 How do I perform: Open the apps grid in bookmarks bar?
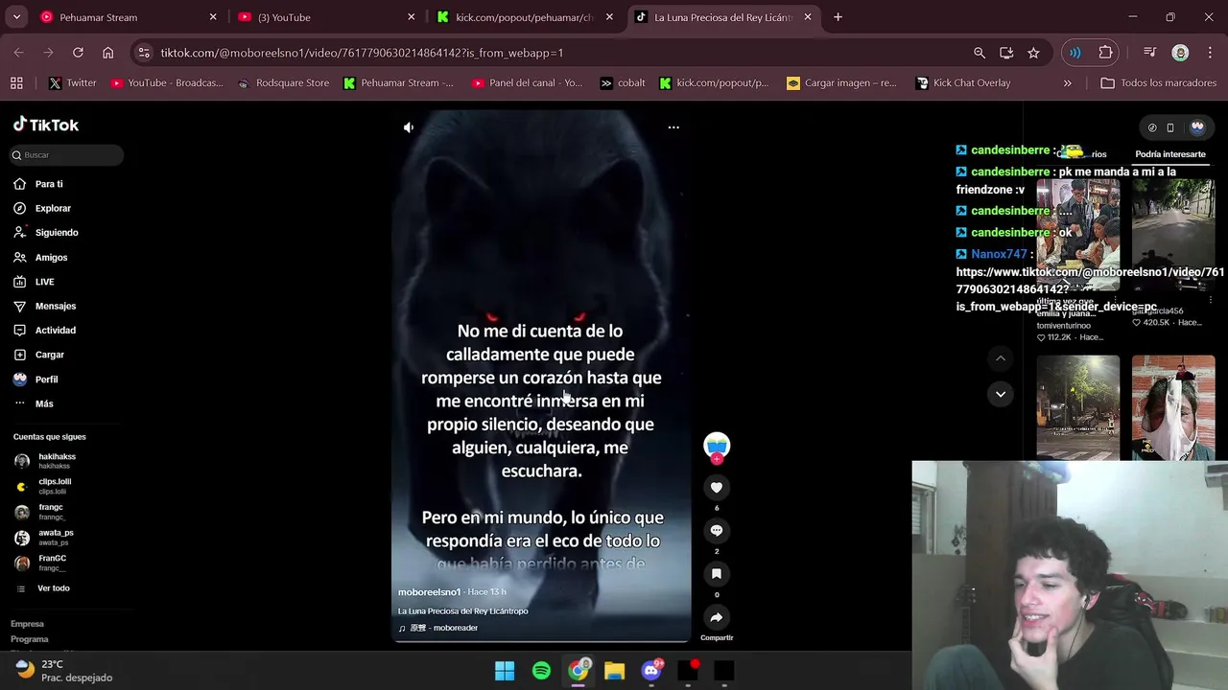(x=16, y=83)
